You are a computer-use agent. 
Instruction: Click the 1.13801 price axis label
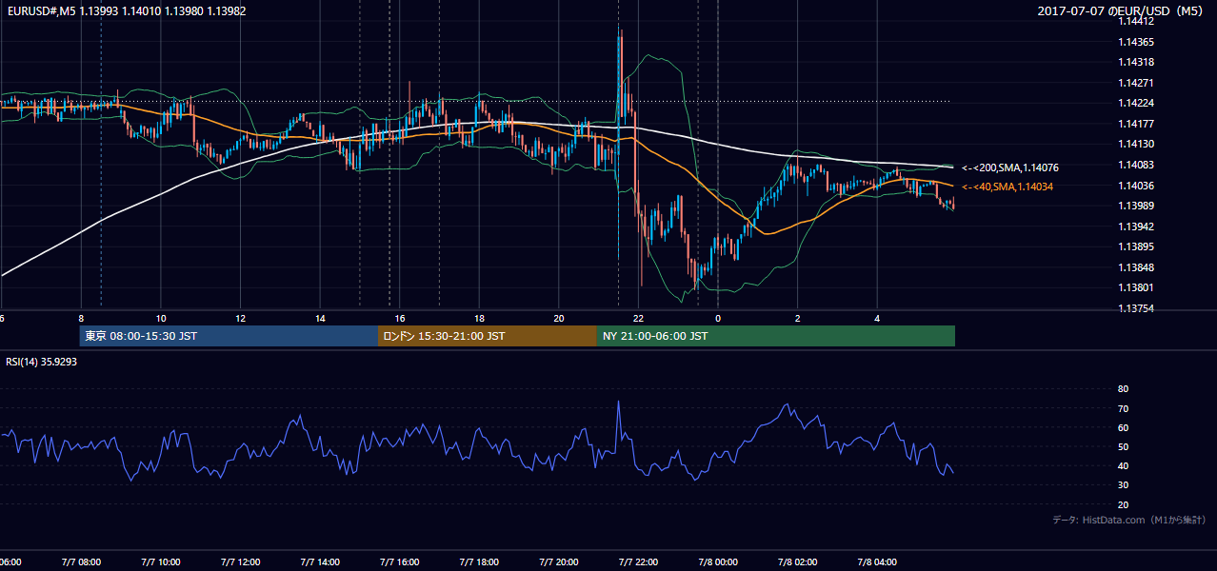coord(1138,288)
